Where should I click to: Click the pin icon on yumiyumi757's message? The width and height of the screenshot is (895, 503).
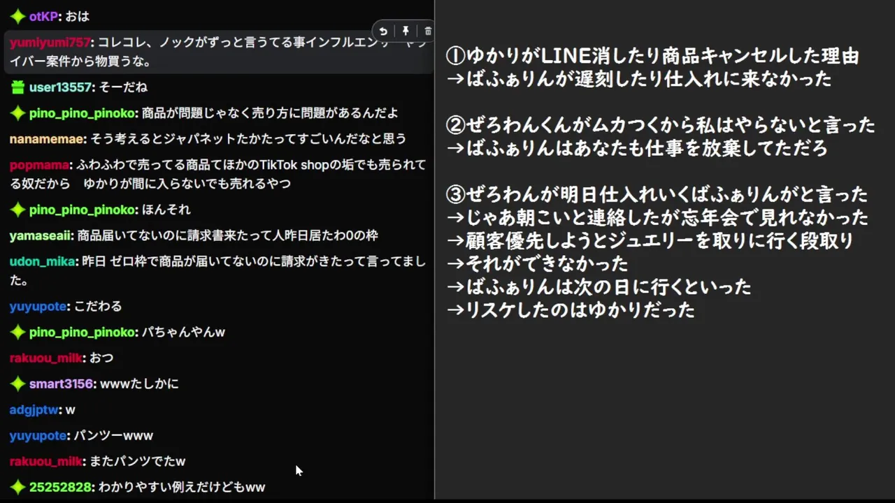point(406,31)
